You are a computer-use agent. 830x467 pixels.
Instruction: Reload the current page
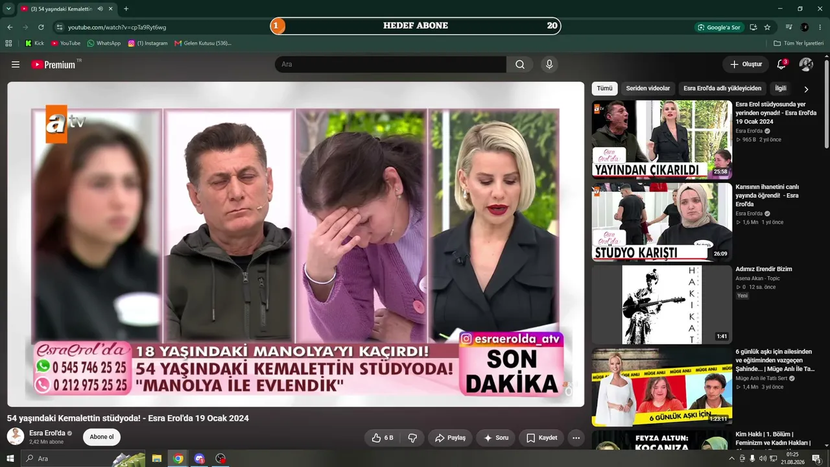(41, 27)
